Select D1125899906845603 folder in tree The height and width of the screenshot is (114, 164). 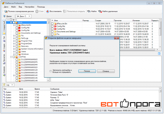click(x=29, y=60)
